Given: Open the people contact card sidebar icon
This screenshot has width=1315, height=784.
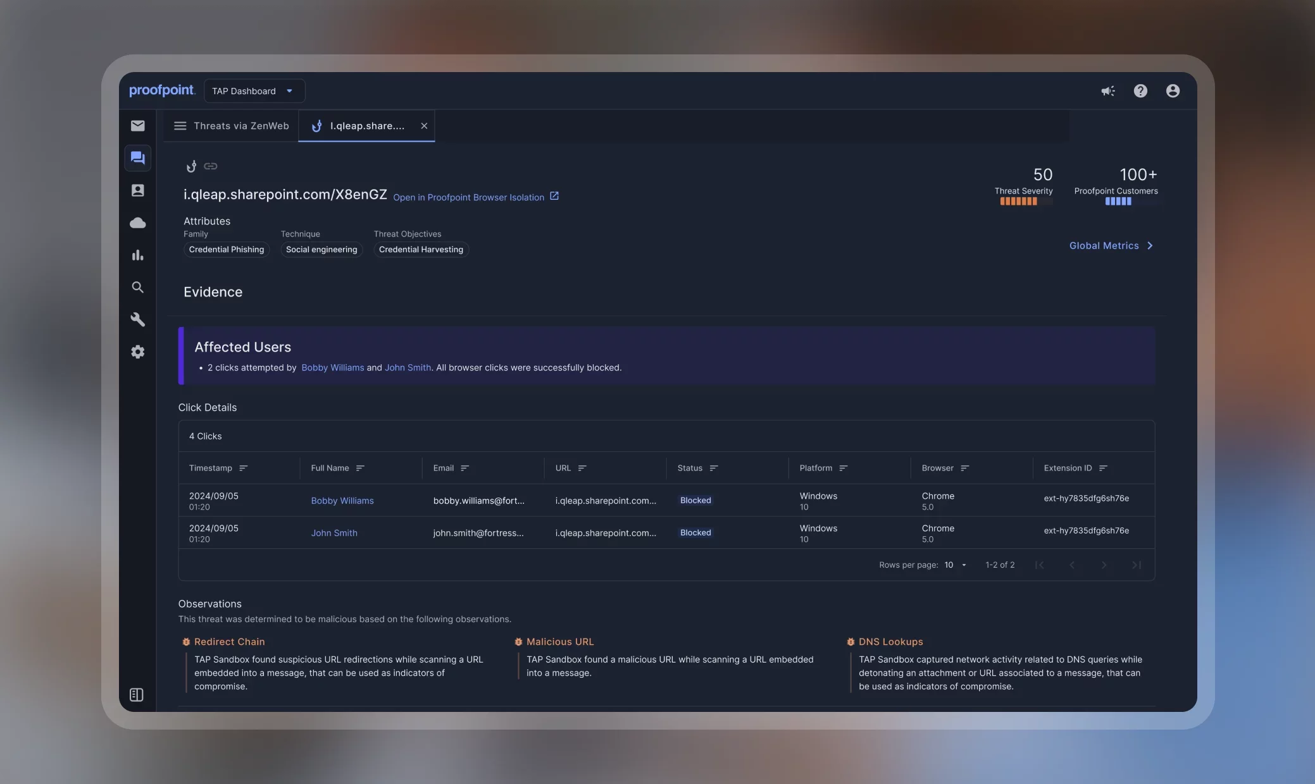Looking at the screenshot, I should 137,190.
